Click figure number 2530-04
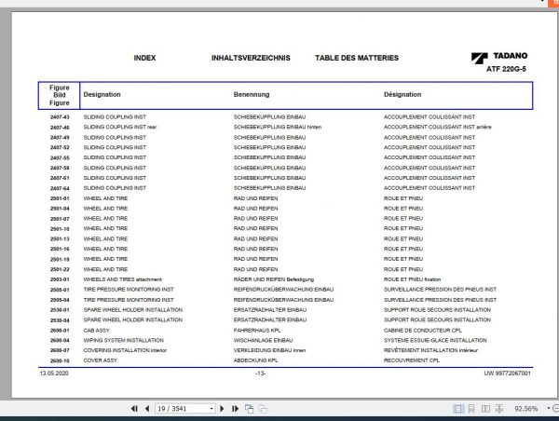Viewport: 559px width, 421px height. pos(60,320)
